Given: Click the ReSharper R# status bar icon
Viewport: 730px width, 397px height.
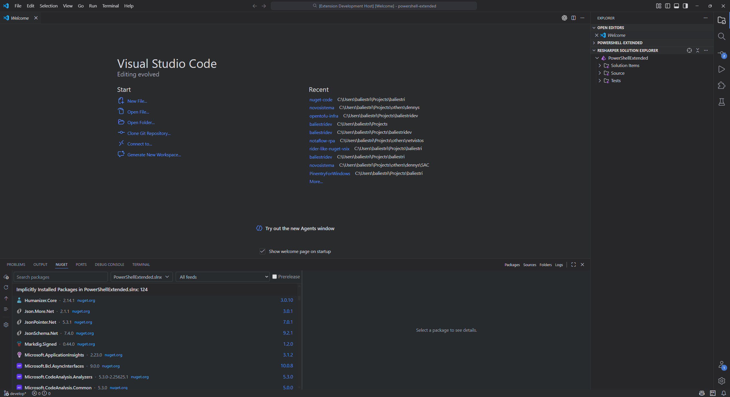Looking at the screenshot, I should [713, 393].
